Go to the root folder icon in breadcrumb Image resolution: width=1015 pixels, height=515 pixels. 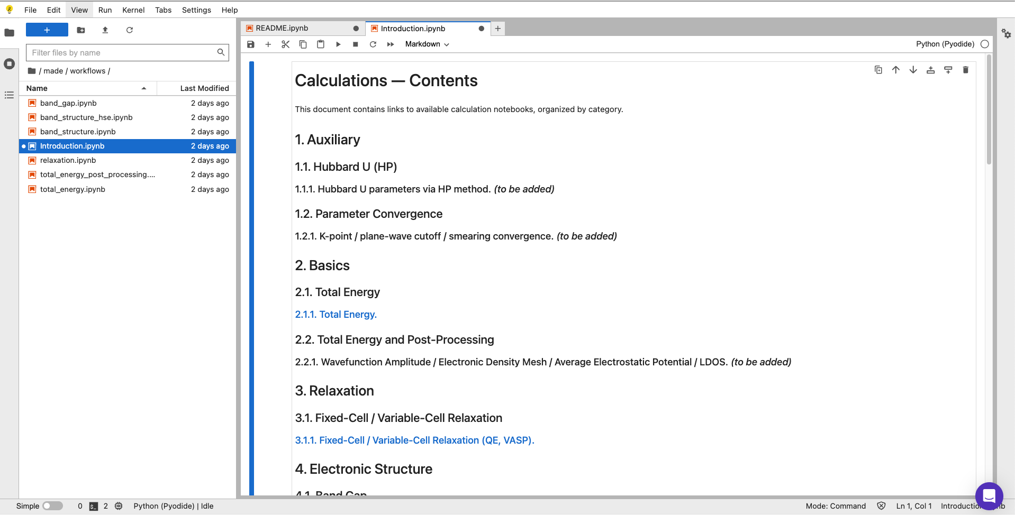(32, 71)
